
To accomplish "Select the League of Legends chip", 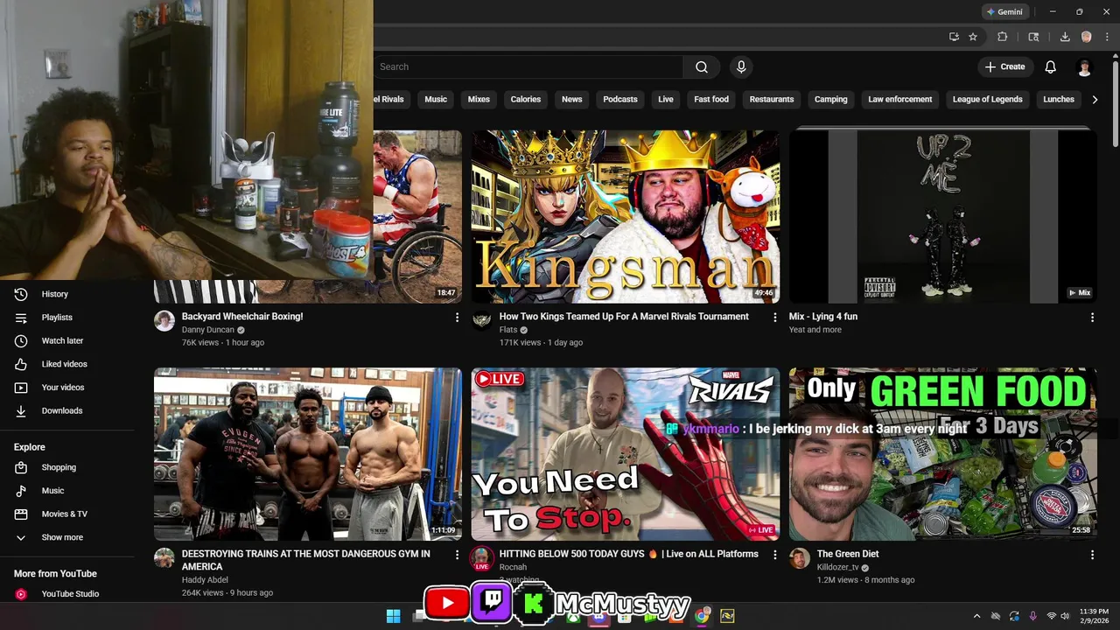I will coord(987,100).
